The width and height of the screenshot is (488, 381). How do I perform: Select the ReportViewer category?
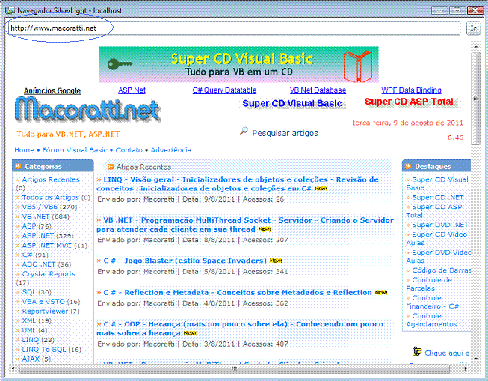coord(45,312)
